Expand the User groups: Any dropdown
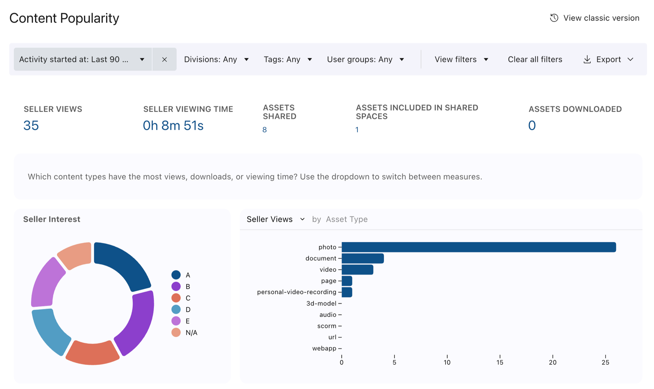Screen dimensions: 654x389 (365, 59)
